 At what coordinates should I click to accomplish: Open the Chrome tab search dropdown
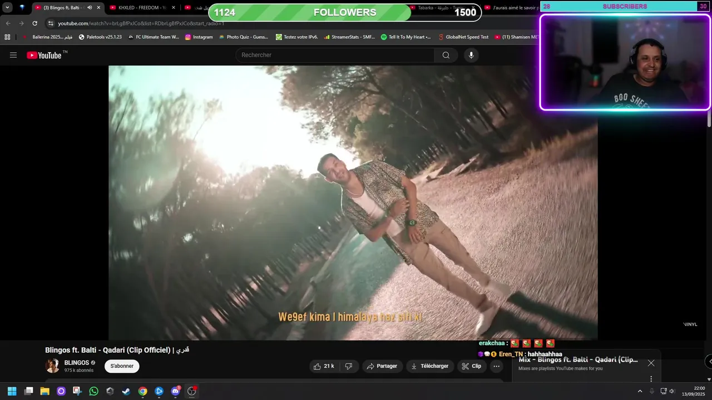pos(7,7)
